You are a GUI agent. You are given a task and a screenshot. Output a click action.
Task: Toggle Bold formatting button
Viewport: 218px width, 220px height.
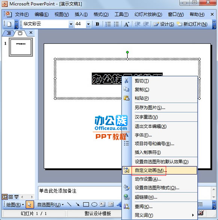click(x=97, y=24)
